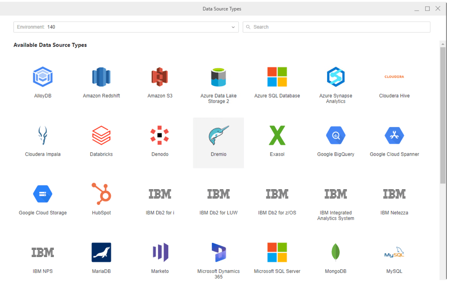This screenshot has width=449, height=283.
Task: Select the Denodo icon
Action: [x=160, y=135]
